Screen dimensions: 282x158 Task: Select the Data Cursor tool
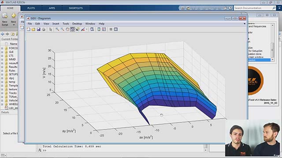(78, 29)
